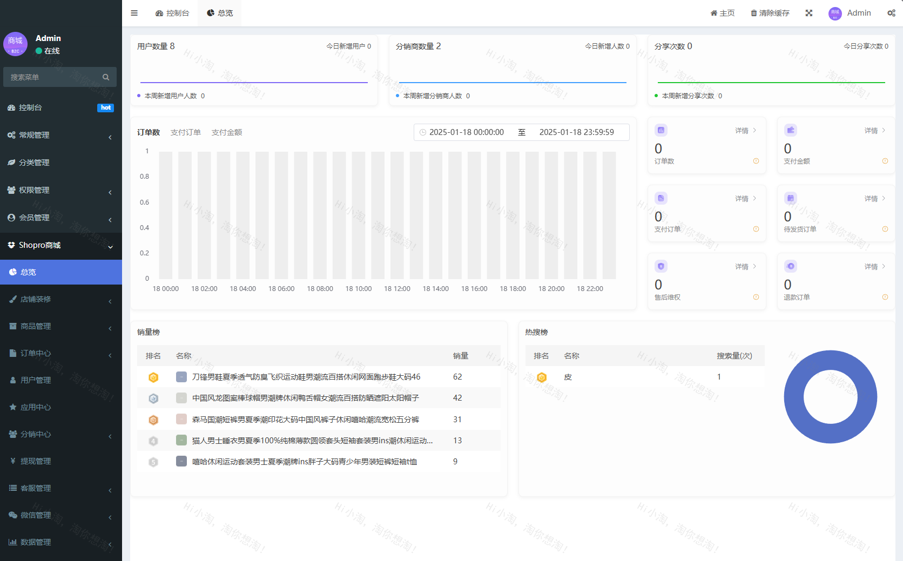Click info icon on 订单数 card
903x561 pixels.
tap(756, 161)
